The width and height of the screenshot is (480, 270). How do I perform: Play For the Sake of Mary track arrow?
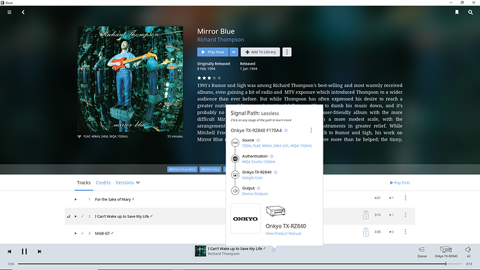tap(76, 200)
